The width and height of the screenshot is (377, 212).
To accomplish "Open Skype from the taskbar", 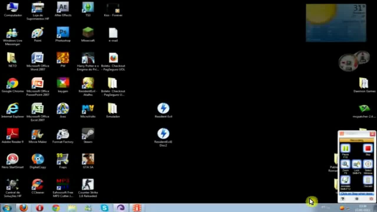I will pyautogui.click(x=104, y=208).
